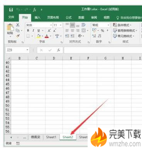Switch to the 视图 (View) ribbon tab
Viewport: 142px width, 151px height.
pyautogui.click(x=106, y=17)
